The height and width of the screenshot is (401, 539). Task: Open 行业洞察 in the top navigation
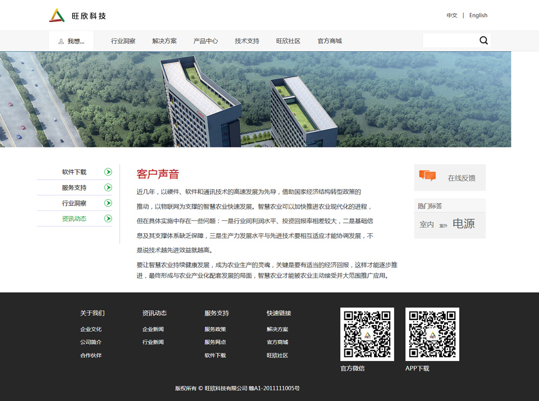click(x=123, y=41)
